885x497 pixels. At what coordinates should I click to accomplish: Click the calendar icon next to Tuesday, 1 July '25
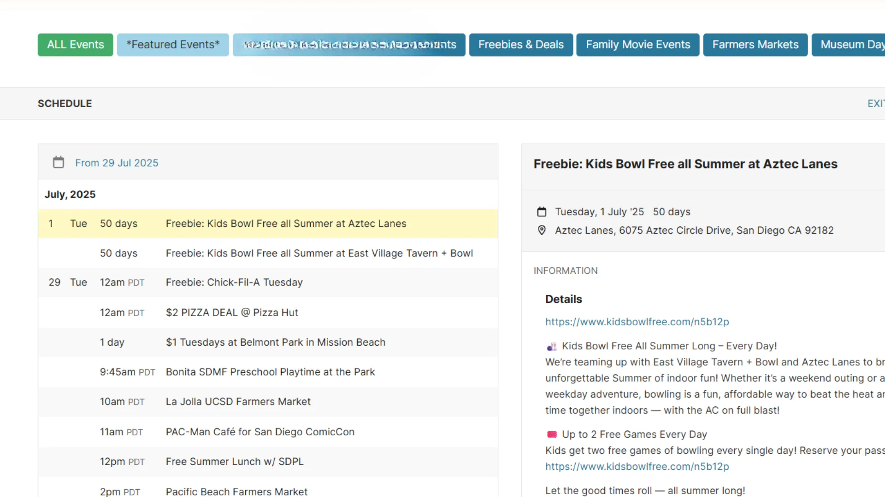(x=542, y=212)
